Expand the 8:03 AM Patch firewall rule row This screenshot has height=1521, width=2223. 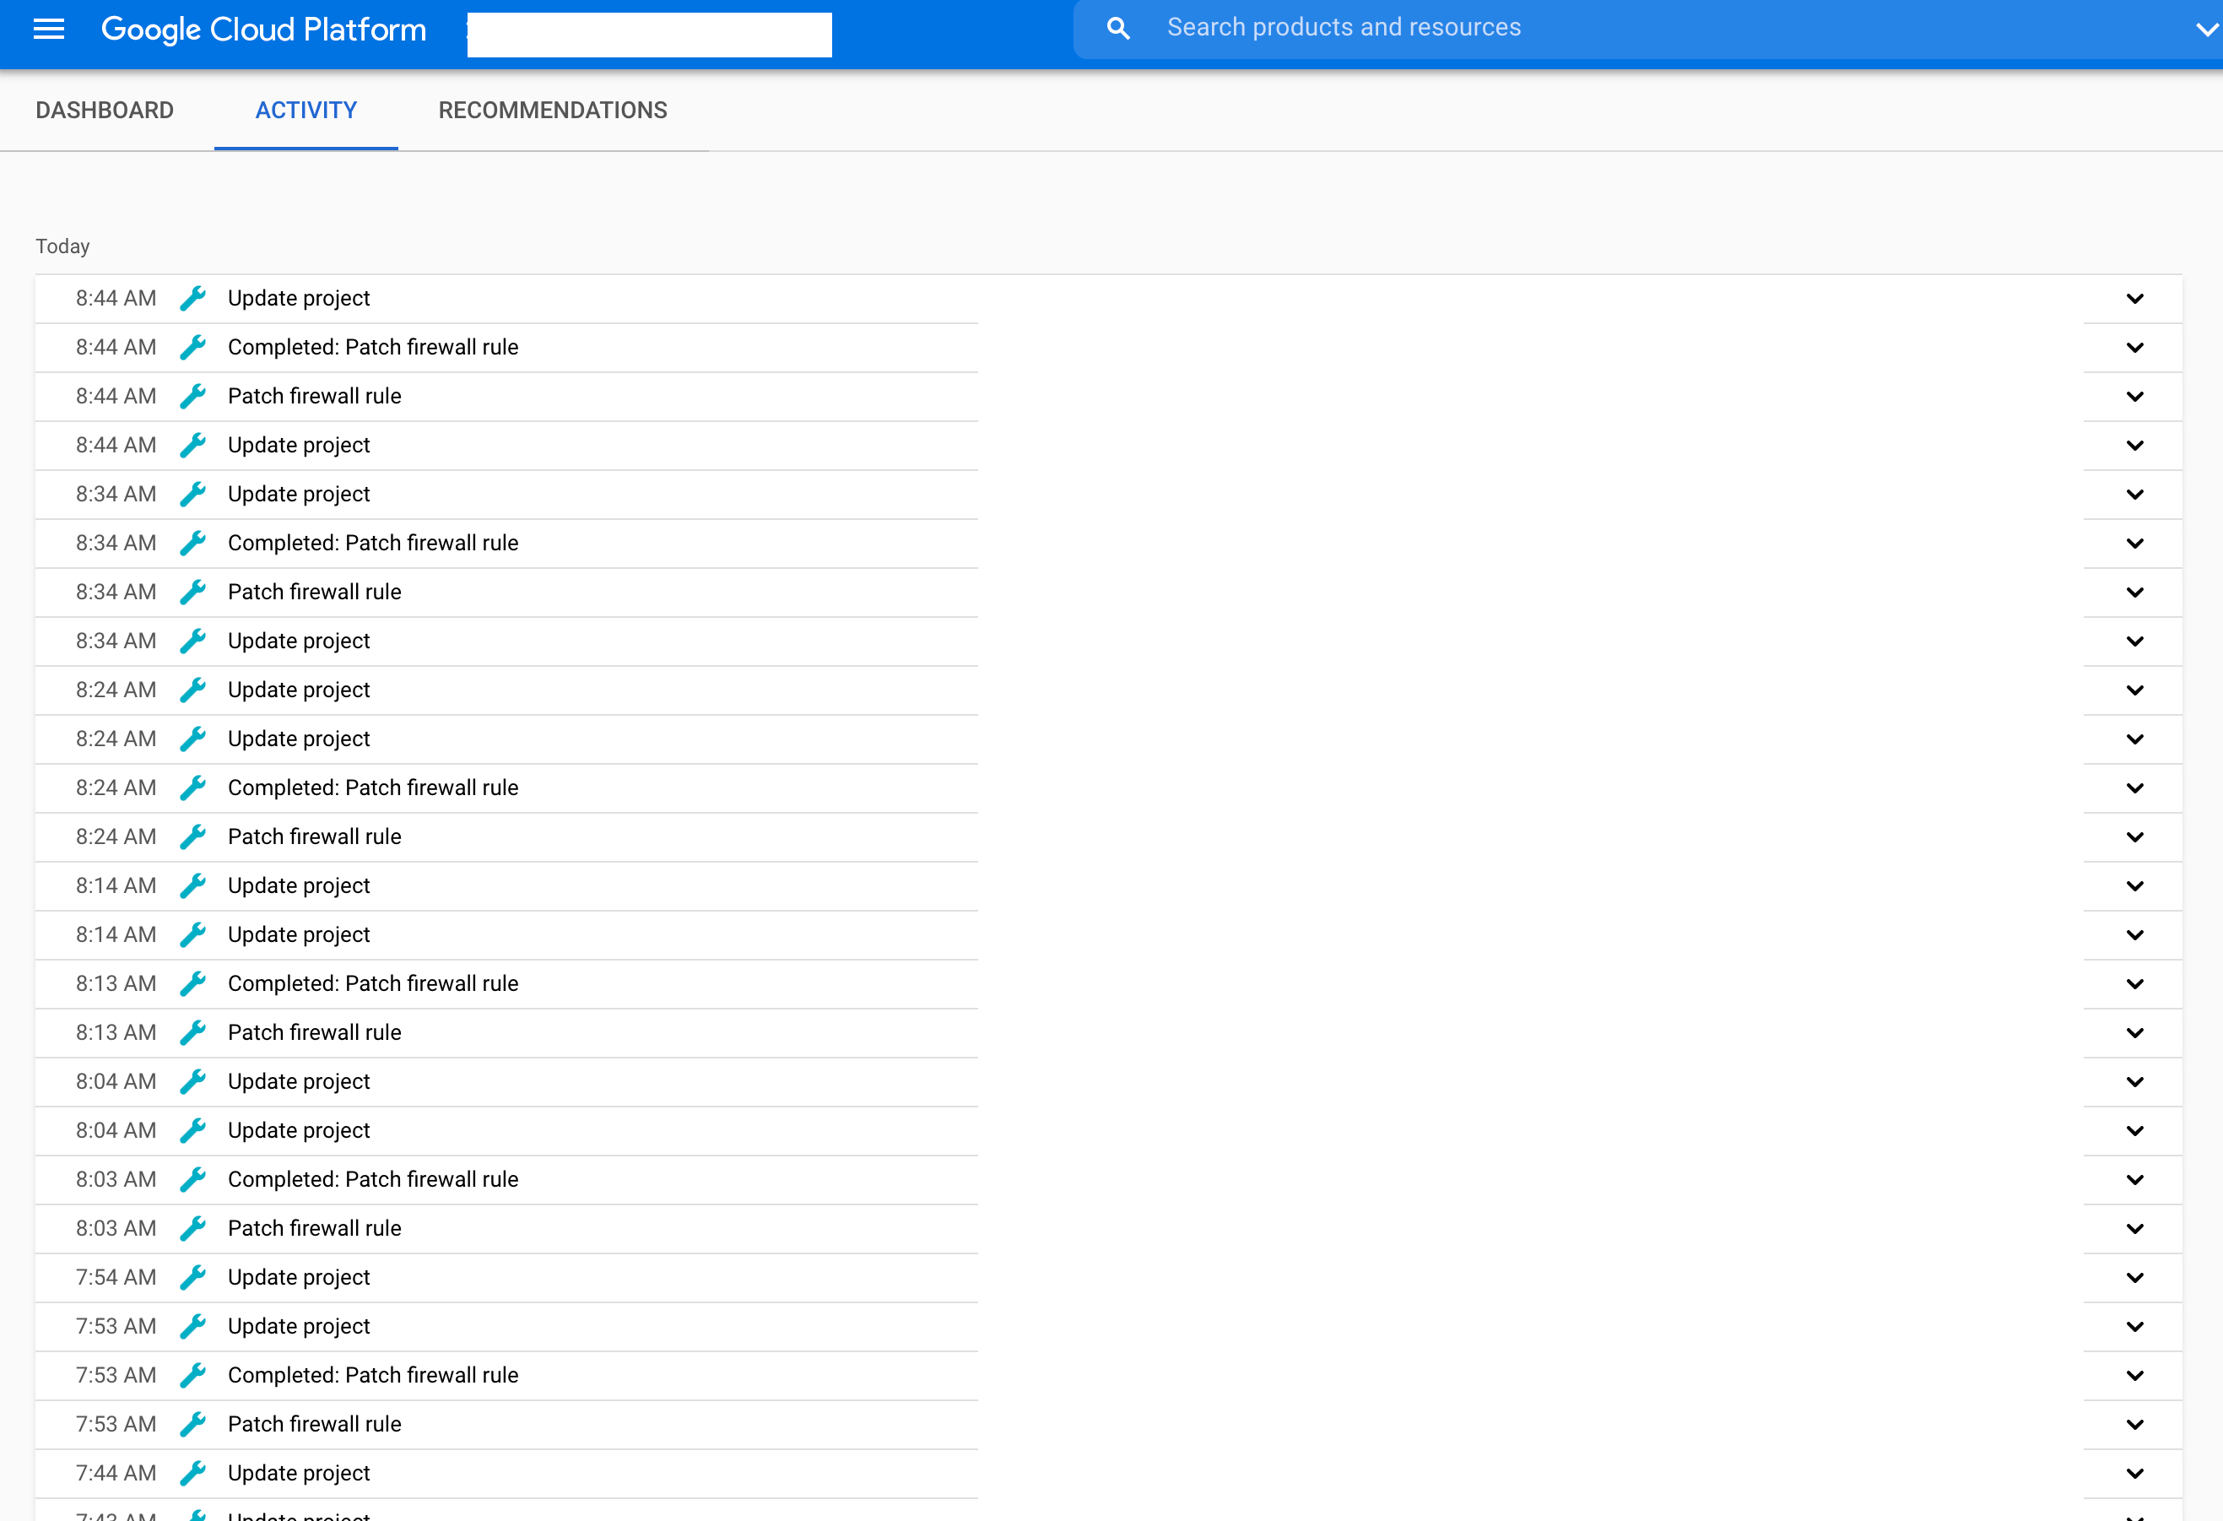[2134, 1228]
